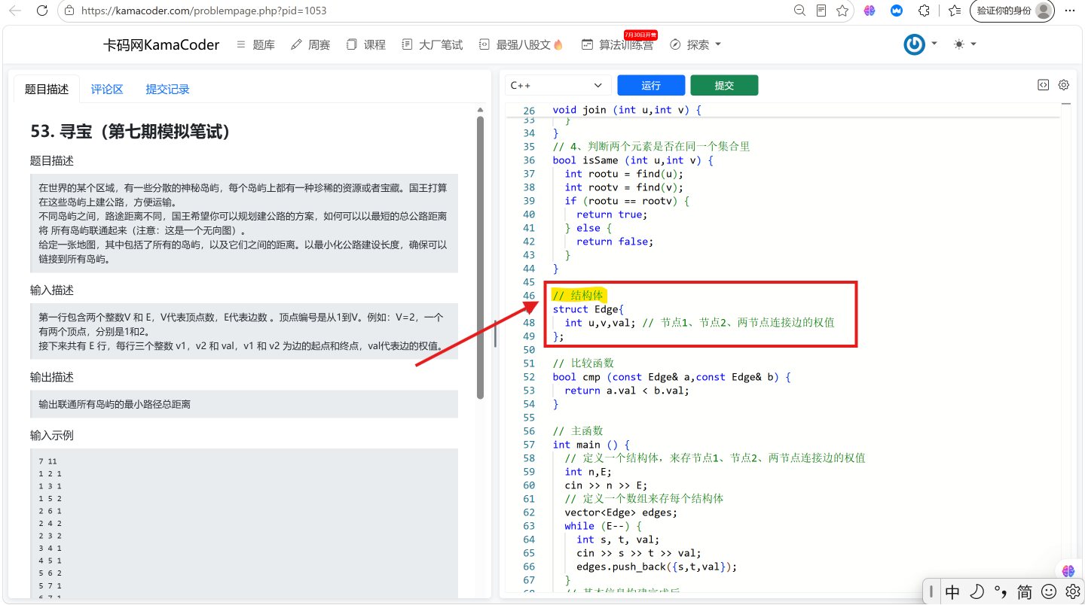Switch to the 提交记录 tab

(167, 89)
